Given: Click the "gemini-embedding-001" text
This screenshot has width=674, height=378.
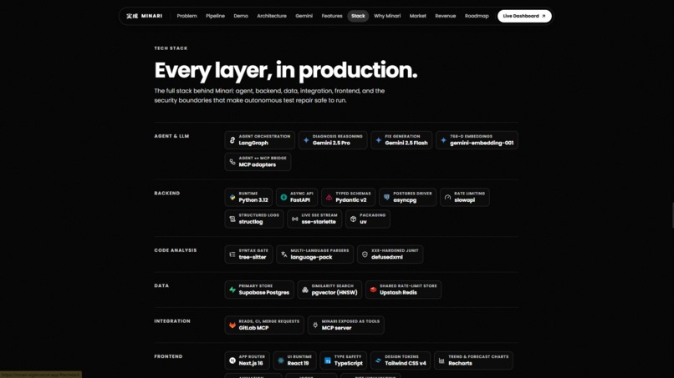Looking at the screenshot, I should pos(482,143).
